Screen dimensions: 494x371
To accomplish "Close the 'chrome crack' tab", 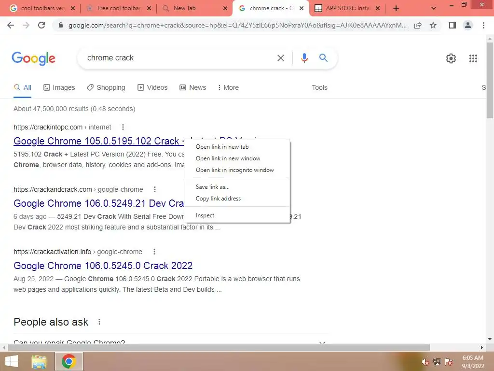I will pyautogui.click(x=302, y=9).
